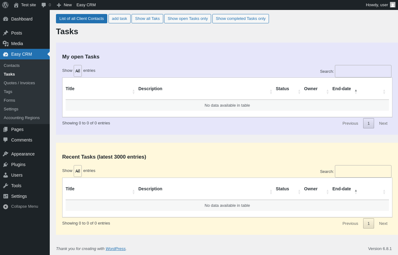Expand the Show entries dropdown in My open Tasks
398x255 pixels.
[x=78, y=71]
